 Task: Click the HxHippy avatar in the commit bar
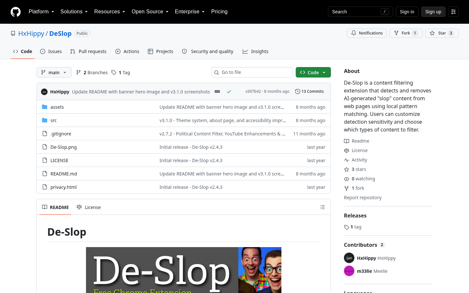(x=44, y=92)
